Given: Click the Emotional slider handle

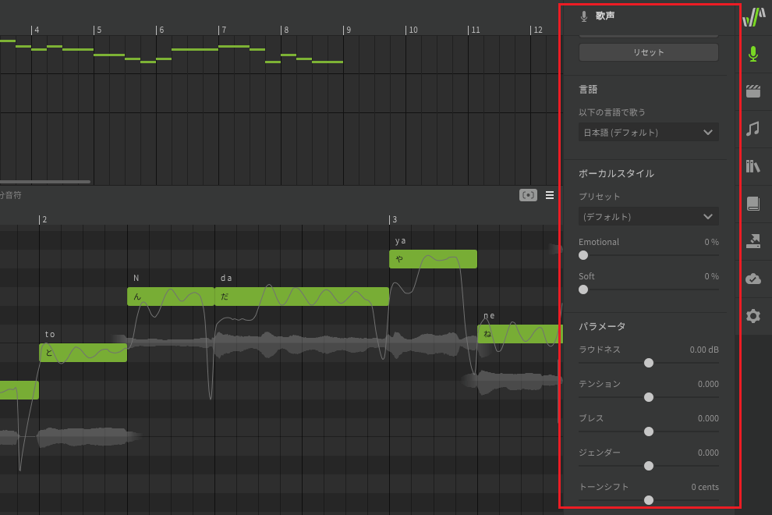Looking at the screenshot, I should 583,255.
